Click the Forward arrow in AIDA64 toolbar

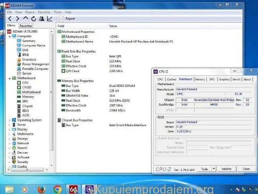tap(17, 19)
